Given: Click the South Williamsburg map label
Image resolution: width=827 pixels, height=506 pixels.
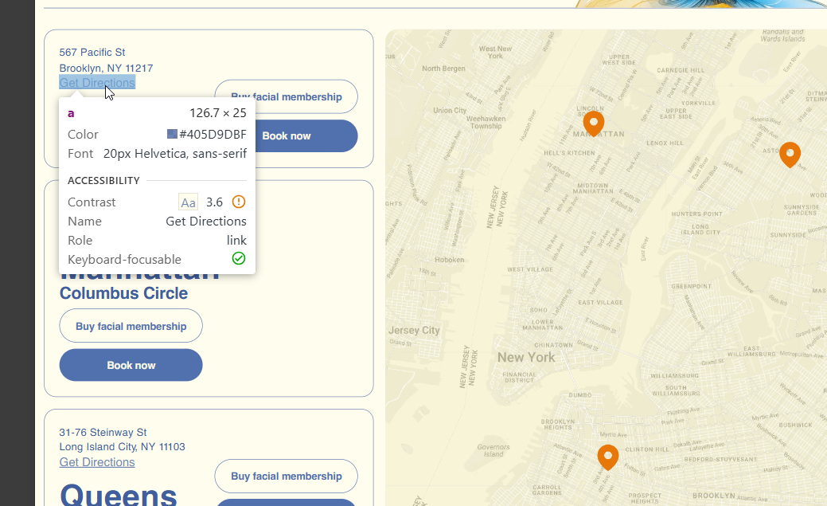Looking at the screenshot, I should coord(676,390).
